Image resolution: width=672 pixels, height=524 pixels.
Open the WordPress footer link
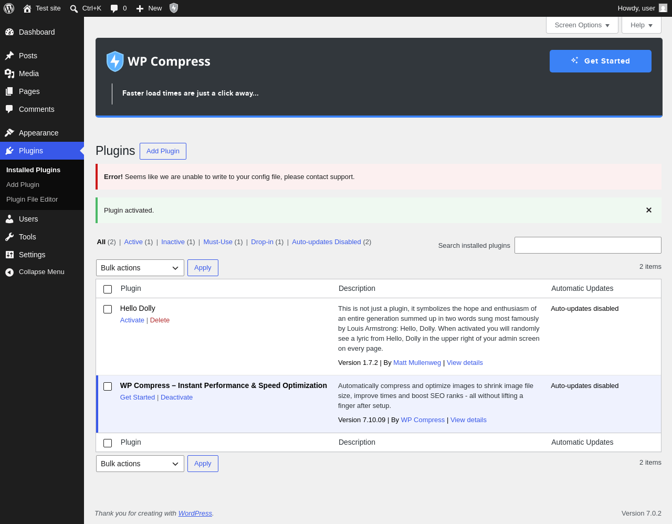tap(195, 513)
